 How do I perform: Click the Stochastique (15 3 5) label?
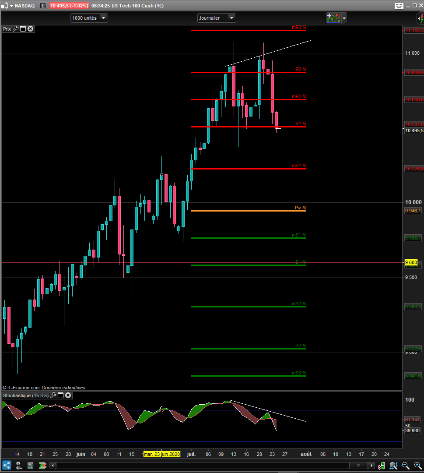tap(26, 395)
